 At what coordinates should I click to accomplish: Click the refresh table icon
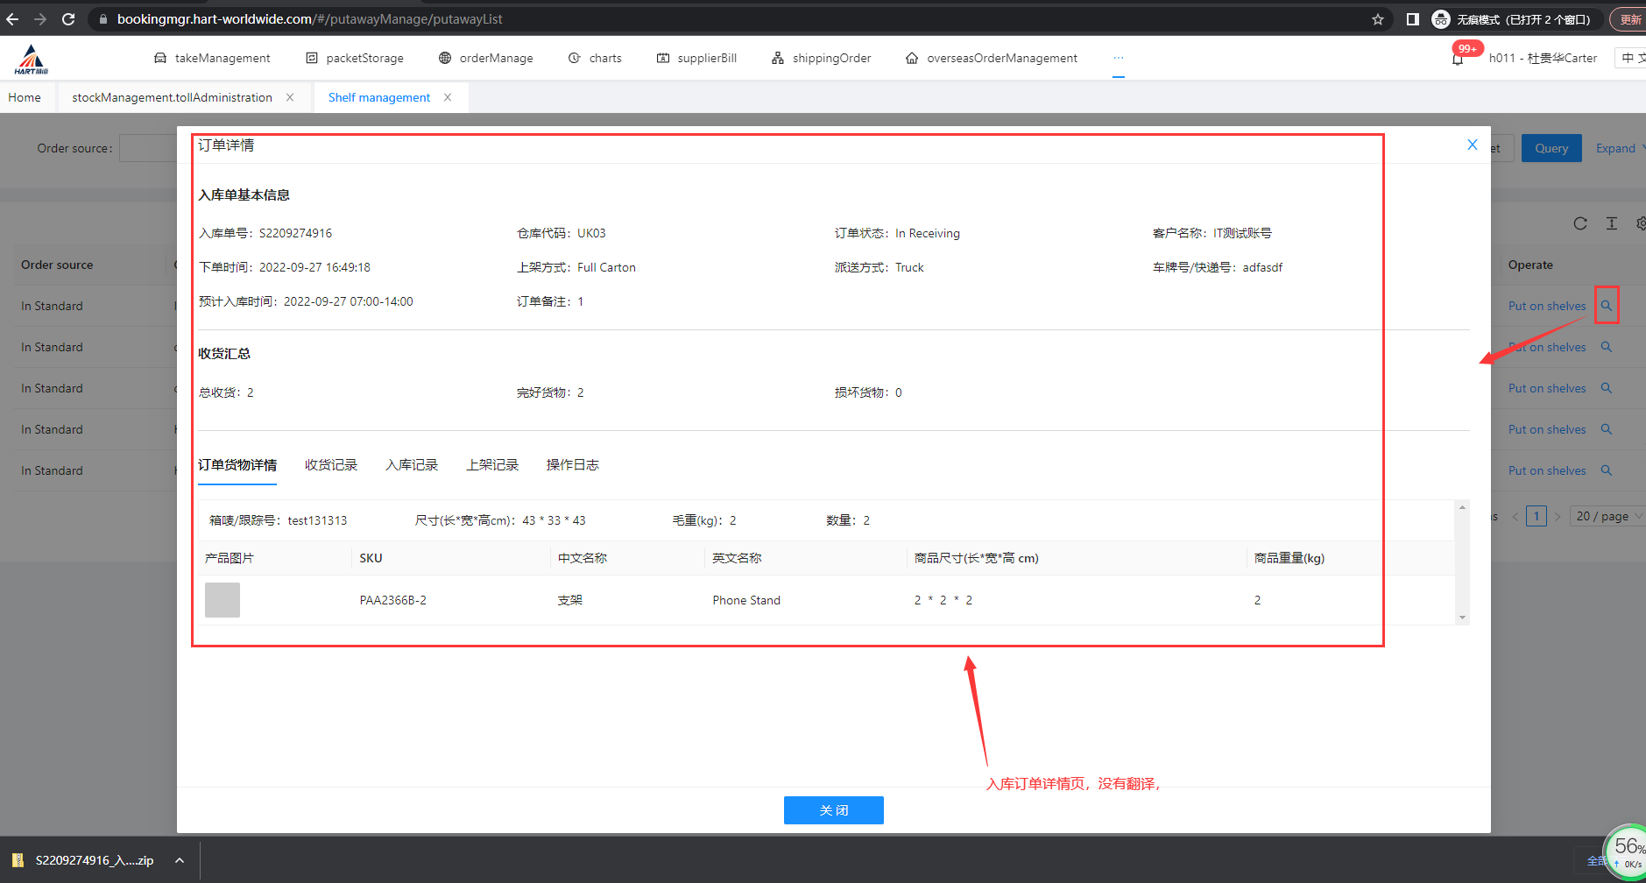1580,223
